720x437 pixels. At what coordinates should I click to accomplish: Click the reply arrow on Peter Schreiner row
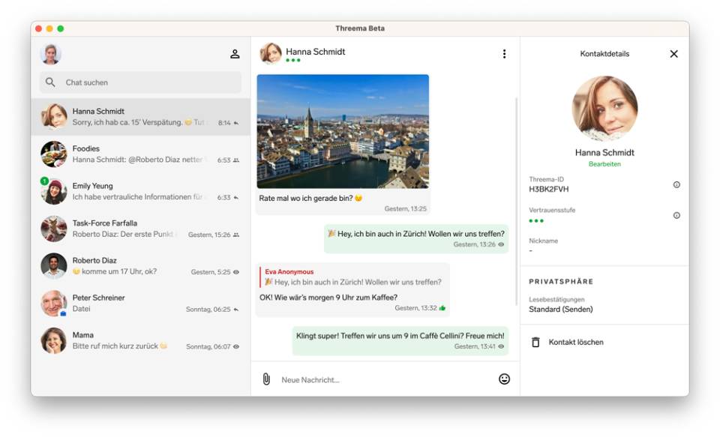(236, 310)
